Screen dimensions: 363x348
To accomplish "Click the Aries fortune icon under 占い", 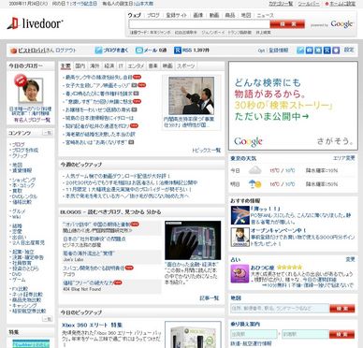I will coord(240,274).
